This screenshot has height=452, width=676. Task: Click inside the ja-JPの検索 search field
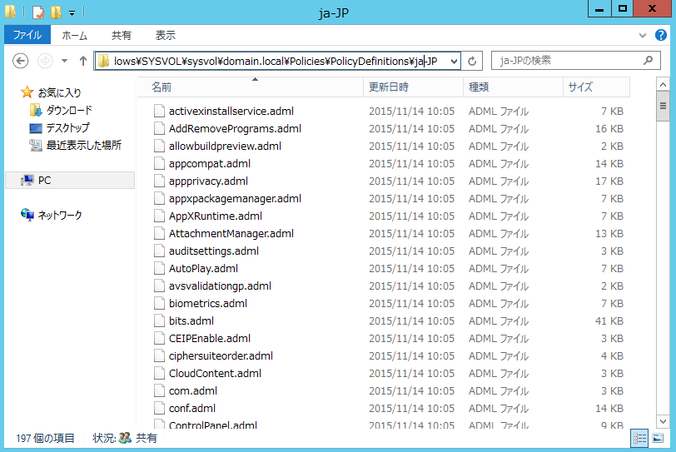pyautogui.click(x=566, y=61)
